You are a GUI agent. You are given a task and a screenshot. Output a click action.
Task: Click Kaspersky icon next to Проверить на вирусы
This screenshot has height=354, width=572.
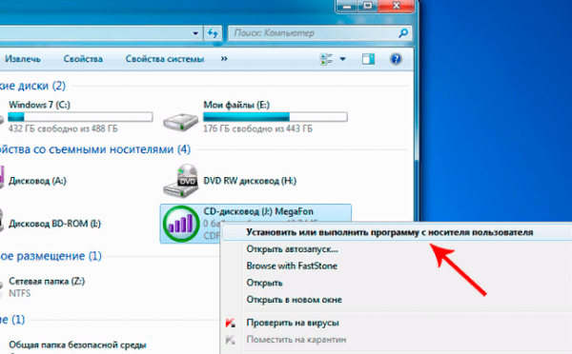click(x=231, y=323)
